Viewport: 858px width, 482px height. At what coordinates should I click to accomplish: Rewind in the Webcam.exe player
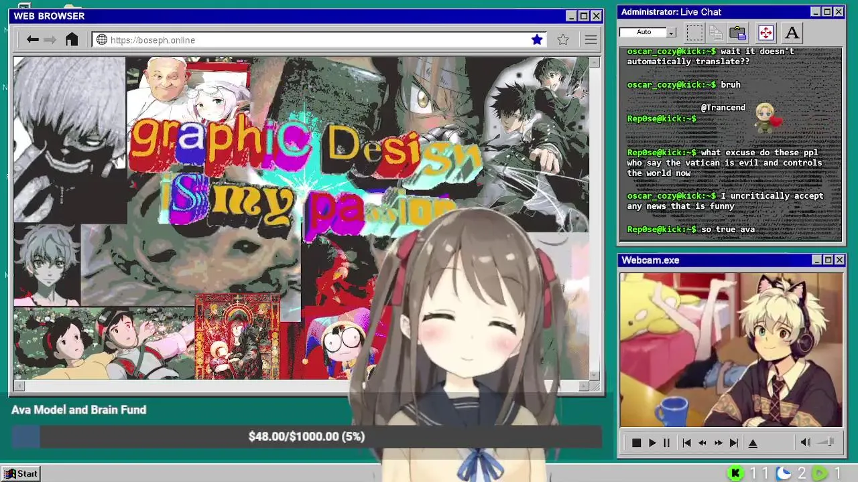tap(702, 443)
